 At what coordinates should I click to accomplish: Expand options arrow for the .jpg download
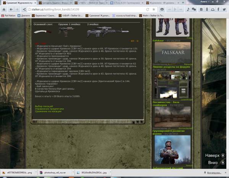110,173
